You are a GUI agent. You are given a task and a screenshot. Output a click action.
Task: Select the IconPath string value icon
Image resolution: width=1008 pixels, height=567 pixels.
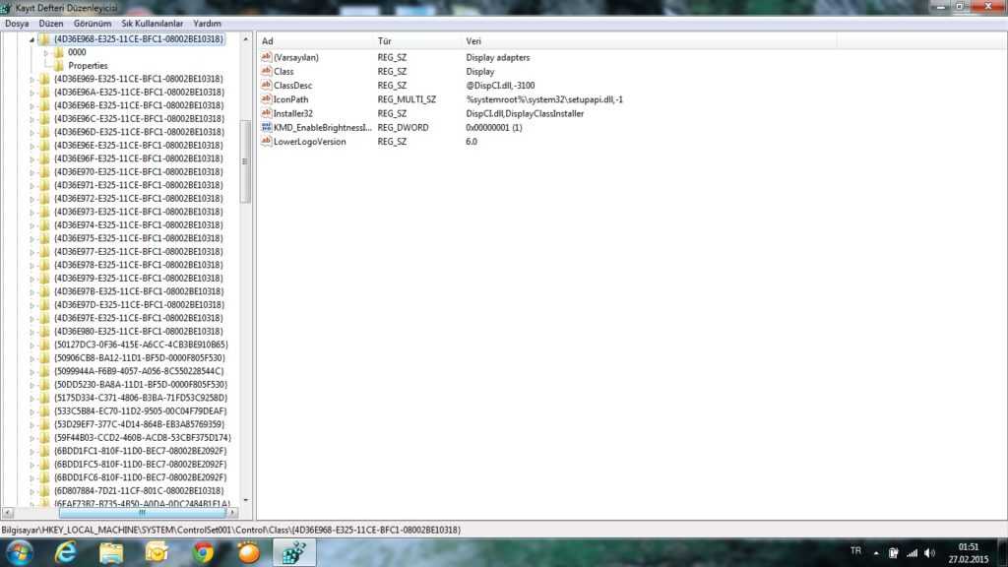pyautogui.click(x=266, y=99)
